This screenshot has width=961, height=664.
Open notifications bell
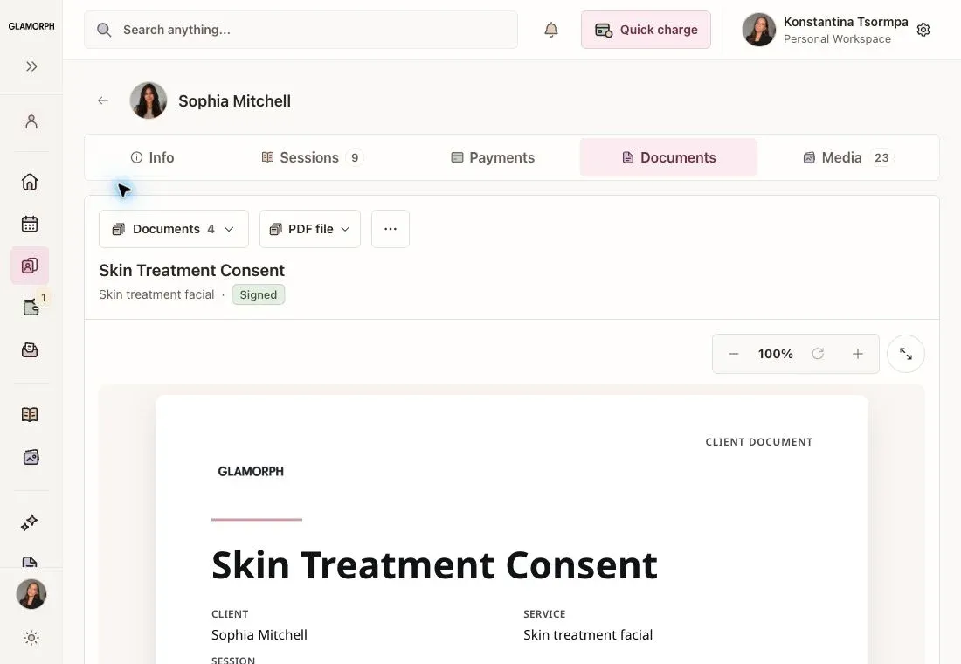click(551, 30)
